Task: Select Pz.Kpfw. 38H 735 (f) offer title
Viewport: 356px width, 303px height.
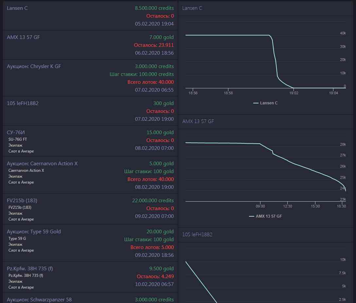Action: pyautogui.click(x=30, y=269)
